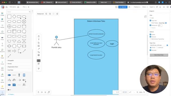Viewport: 171px width, 96px height.
Task: Select the Landscape orientation radio
Action: tap(157, 47)
